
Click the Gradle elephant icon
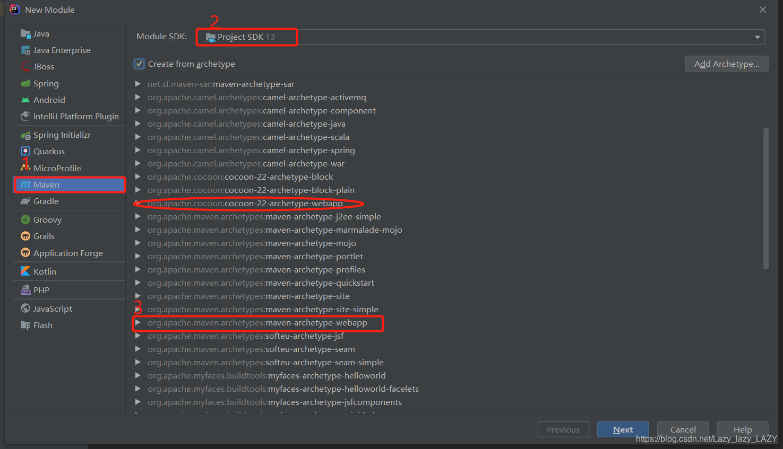25,201
